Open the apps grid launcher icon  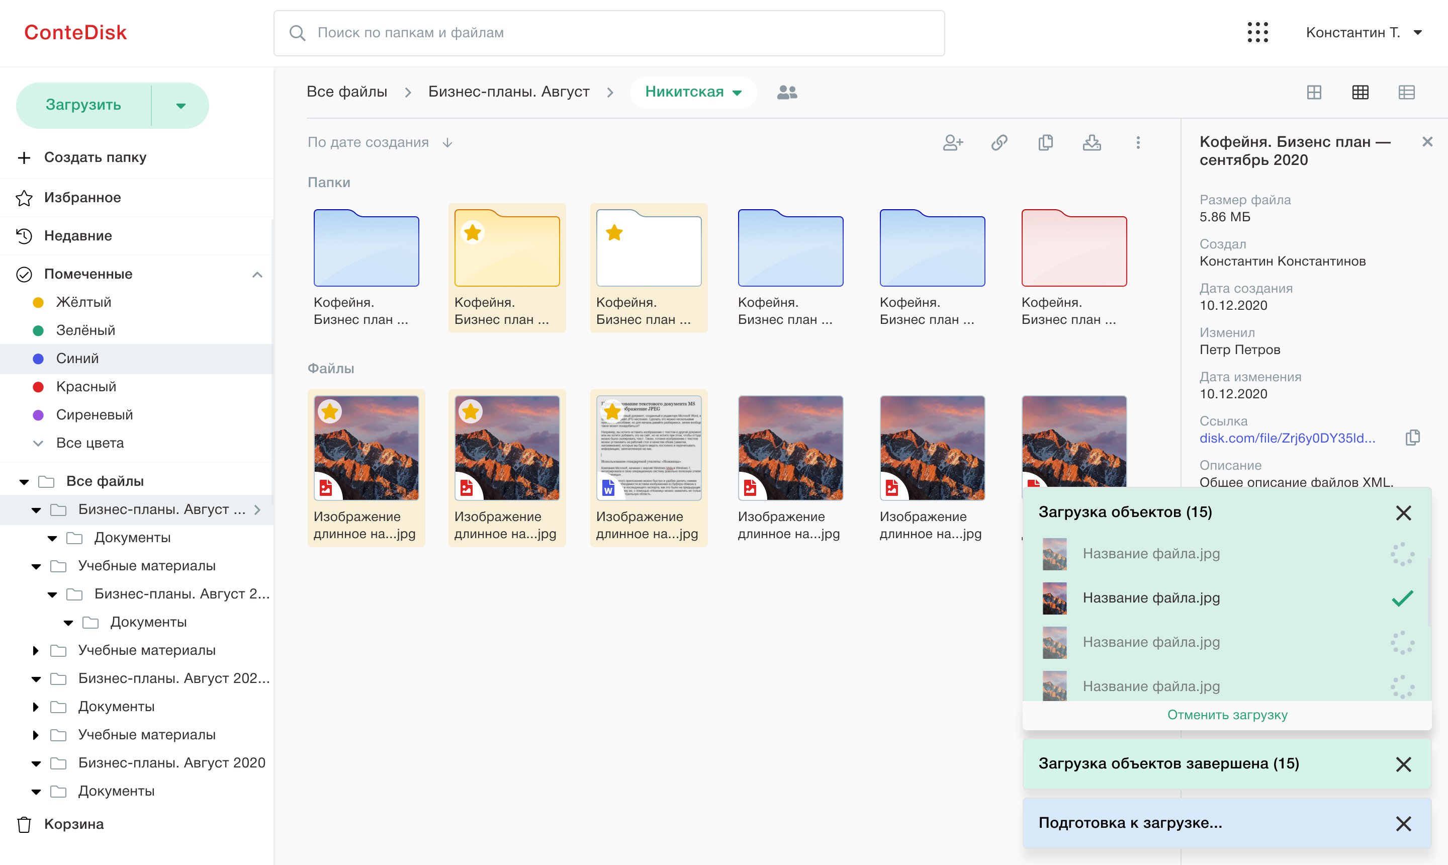(1257, 33)
